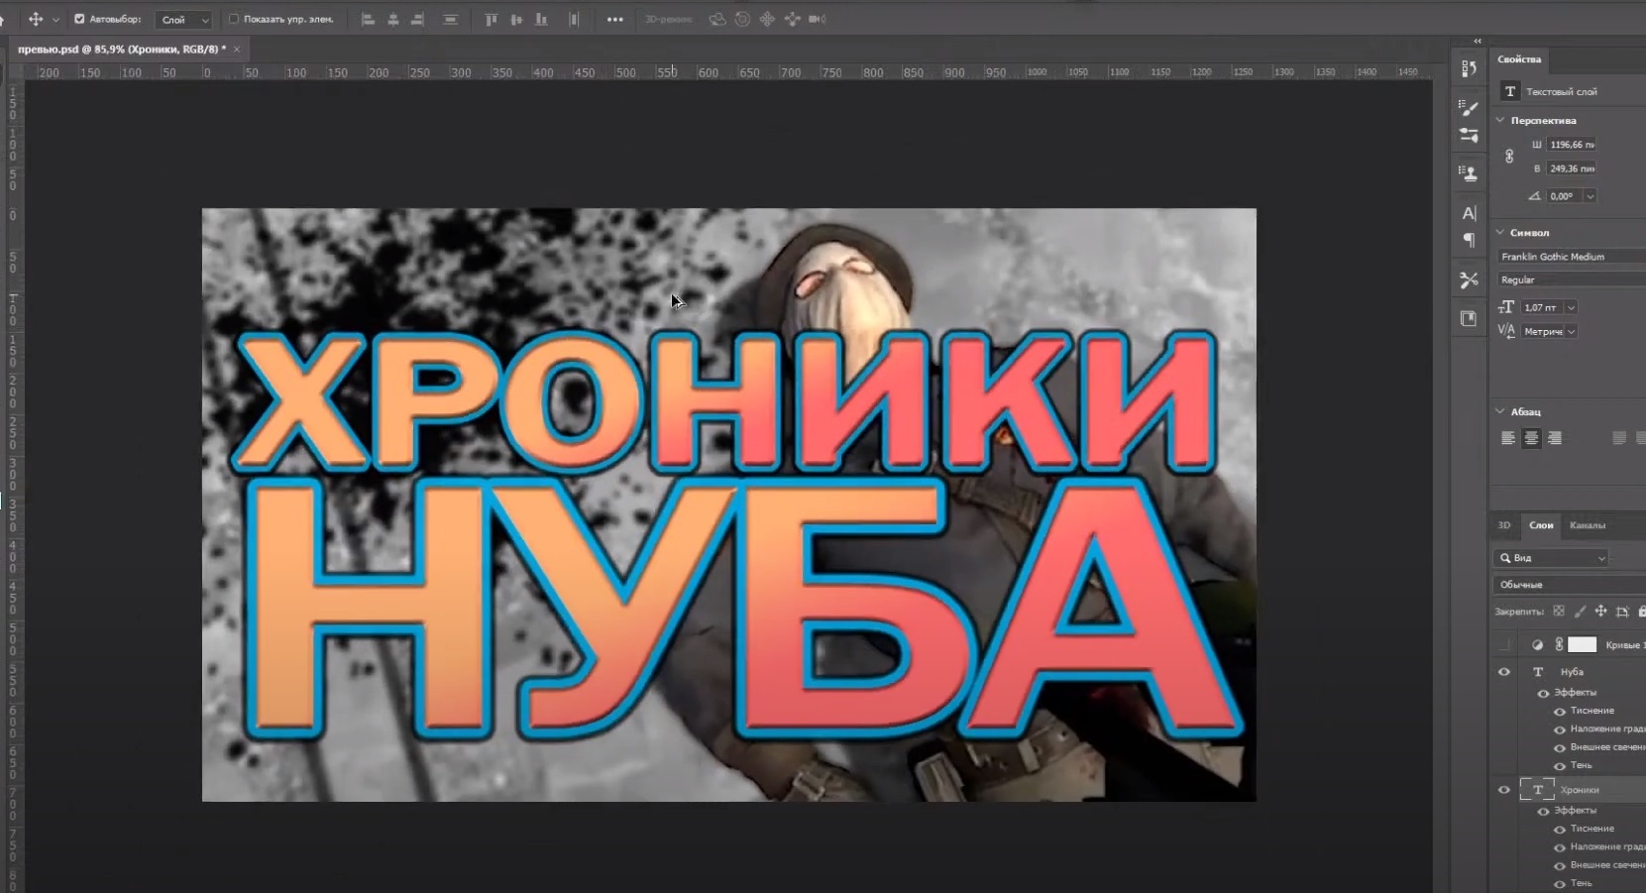1646x893 pixels.
Task: Click the 3D pan camera icon
Action: (x=767, y=19)
